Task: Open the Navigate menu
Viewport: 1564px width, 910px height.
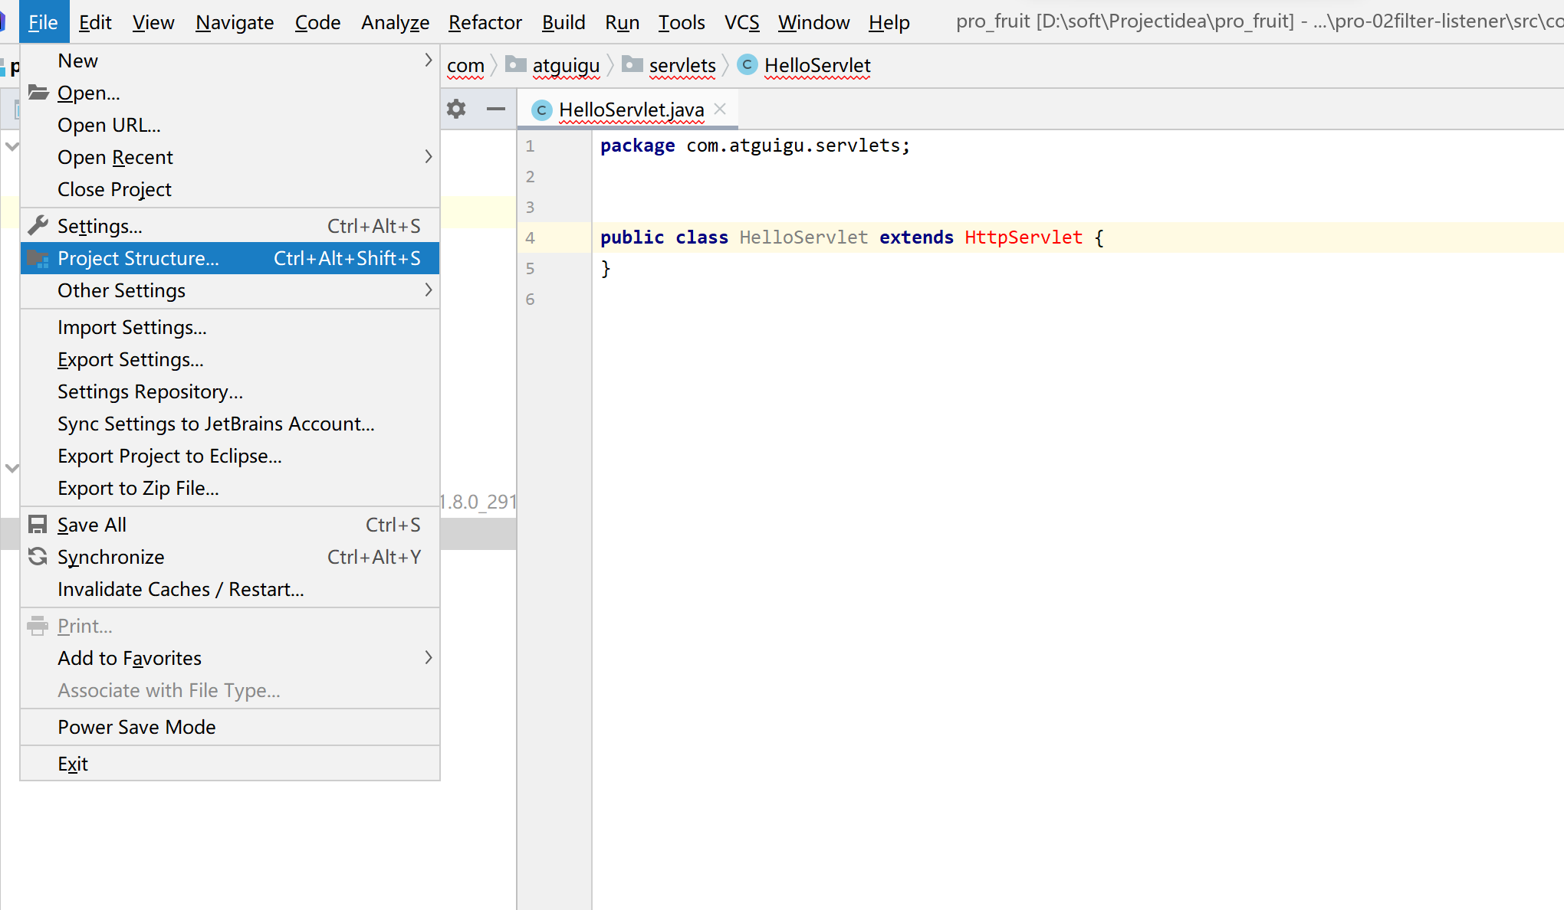Action: [235, 22]
